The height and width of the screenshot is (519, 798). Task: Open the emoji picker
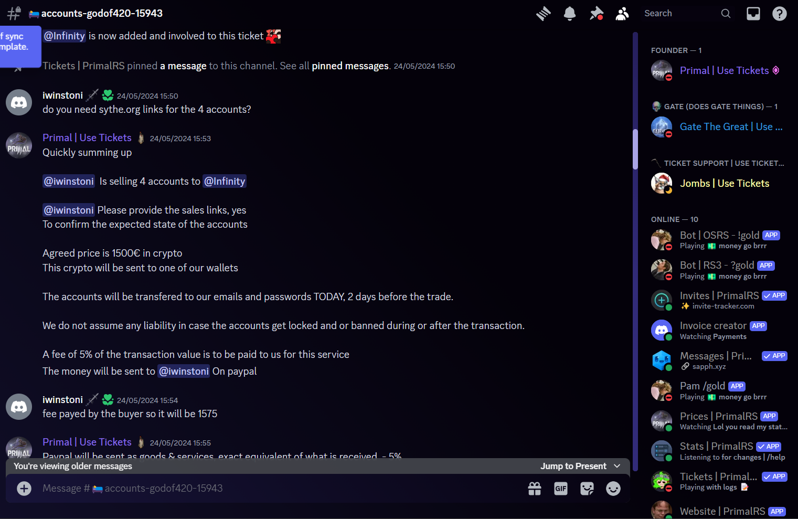point(613,489)
